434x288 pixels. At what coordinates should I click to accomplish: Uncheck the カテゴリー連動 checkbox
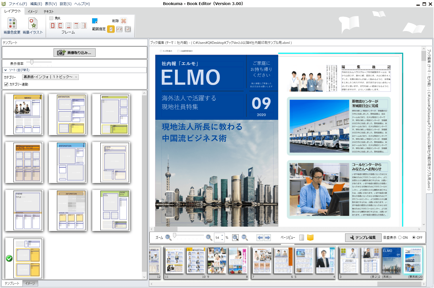(x=6, y=84)
